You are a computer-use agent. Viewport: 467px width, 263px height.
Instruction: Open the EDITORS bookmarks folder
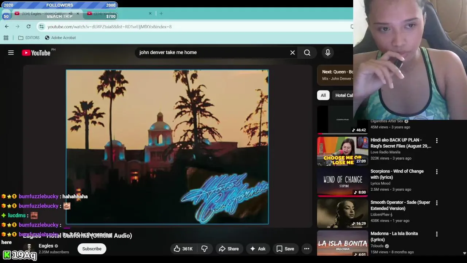(x=29, y=38)
